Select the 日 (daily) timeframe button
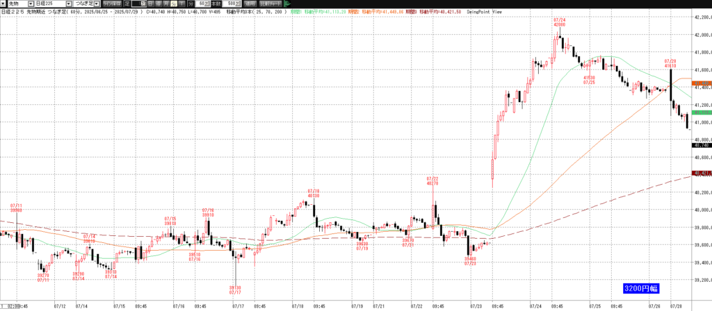The width and height of the screenshot is (712, 311). (x=151, y=5)
